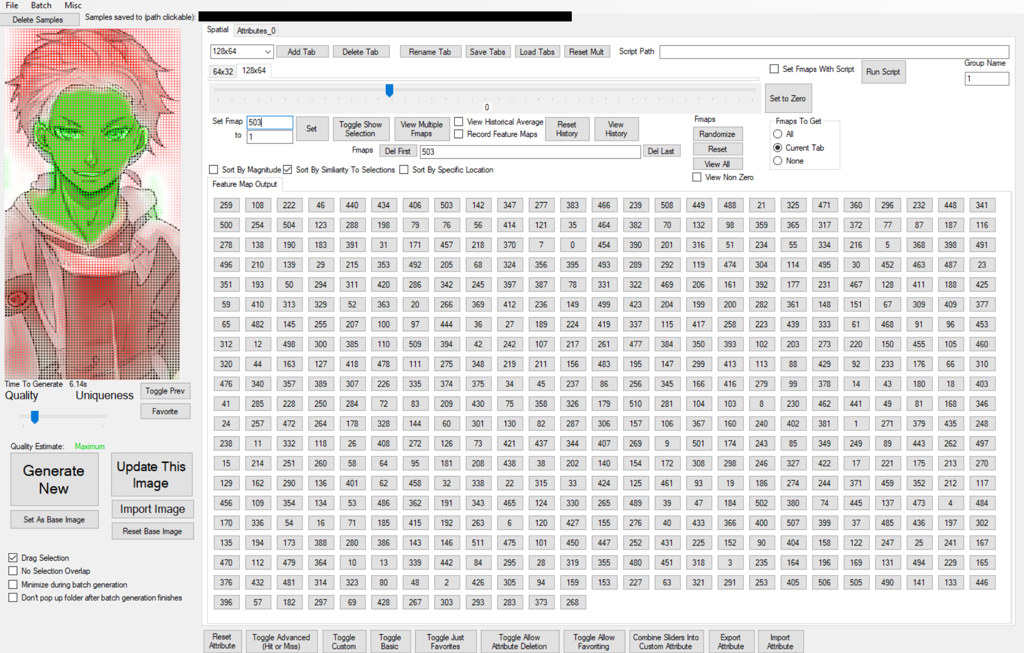Select the All fmaps radio button
The height and width of the screenshot is (653, 1024).
click(778, 134)
